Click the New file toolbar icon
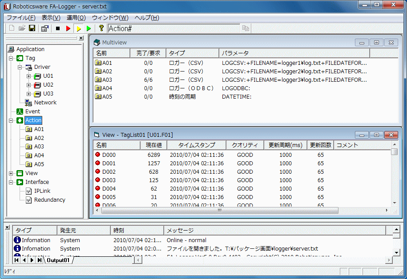The height and width of the screenshot is (279, 407). [12, 28]
